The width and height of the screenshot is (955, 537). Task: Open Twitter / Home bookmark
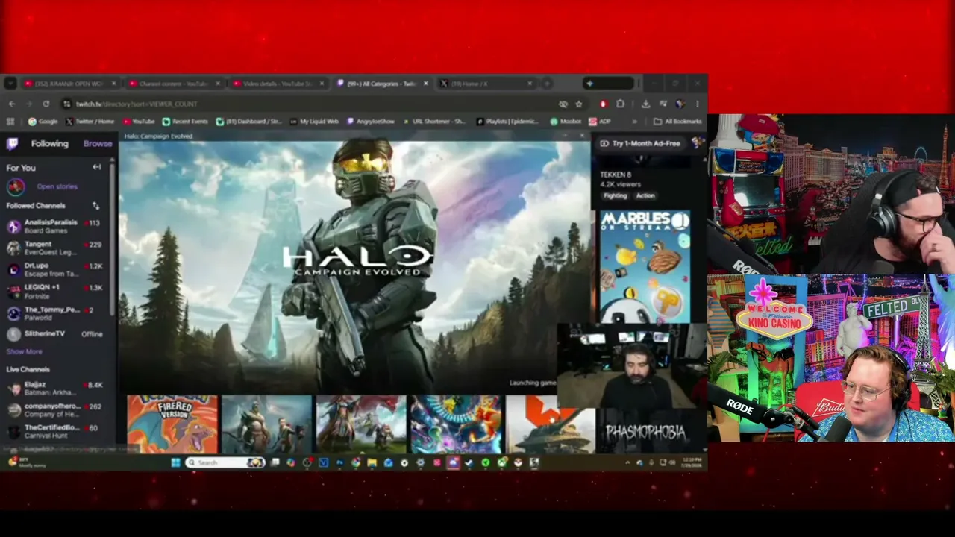pos(90,122)
